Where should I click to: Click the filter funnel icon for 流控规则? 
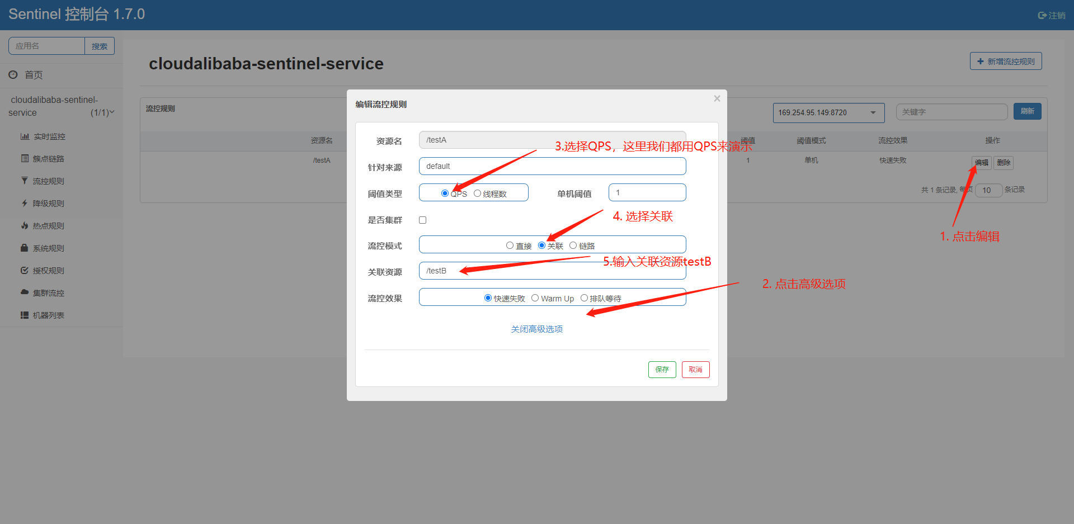[x=25, y=181]
